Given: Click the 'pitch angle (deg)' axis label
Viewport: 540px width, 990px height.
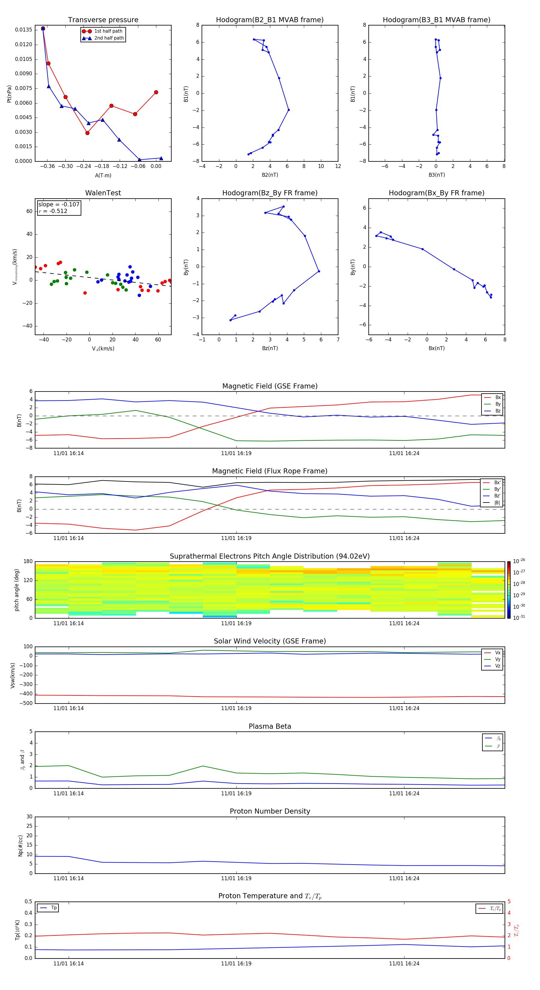Looking at the screenshot, I should pyautogui.click(x=16, y=590).
